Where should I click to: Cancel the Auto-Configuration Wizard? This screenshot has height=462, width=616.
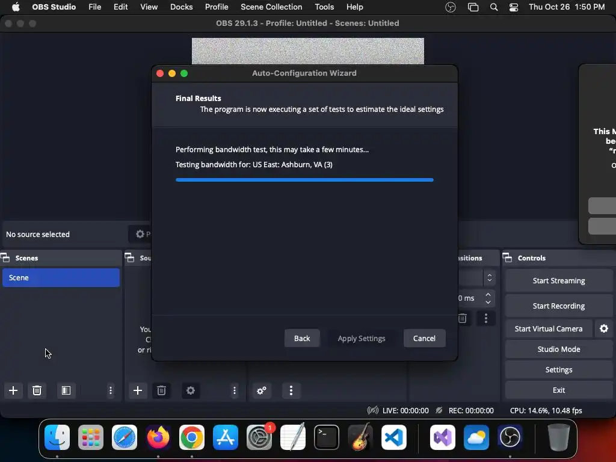click(424, 338)
